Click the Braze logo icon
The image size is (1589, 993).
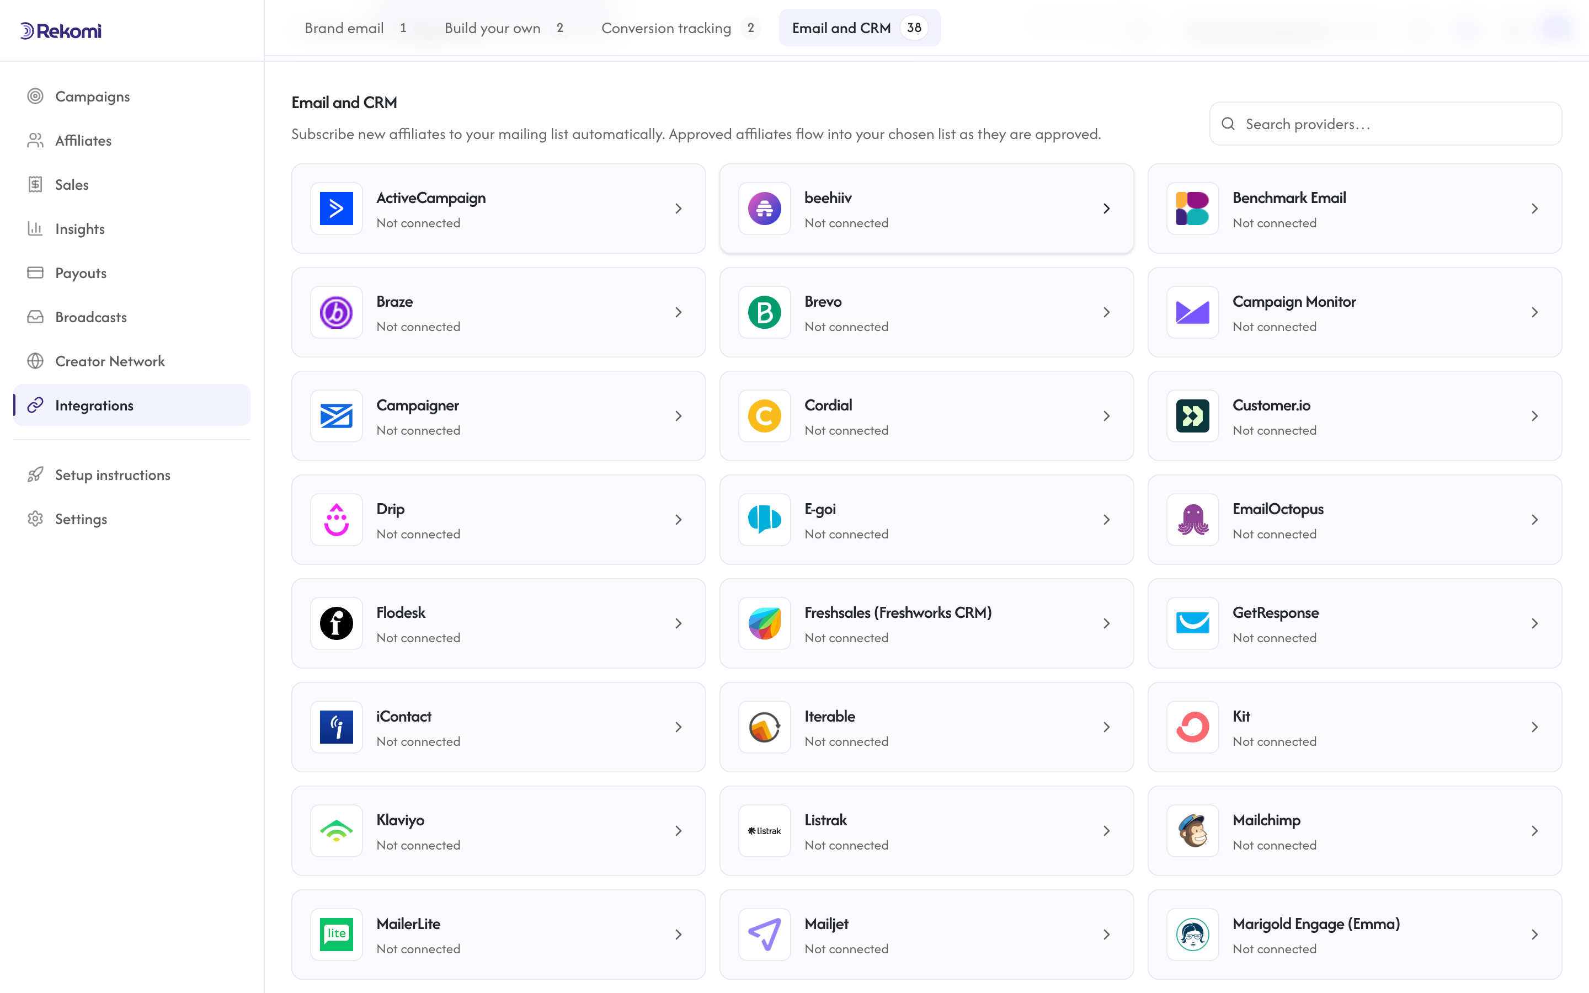click(336, 312)
